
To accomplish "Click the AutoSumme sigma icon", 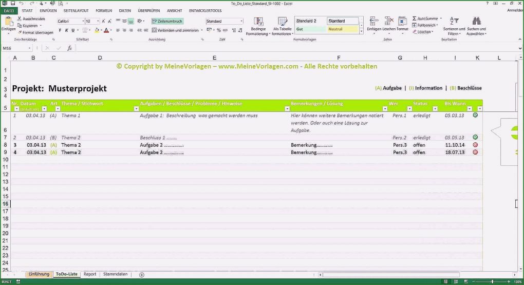I will 415,18.
